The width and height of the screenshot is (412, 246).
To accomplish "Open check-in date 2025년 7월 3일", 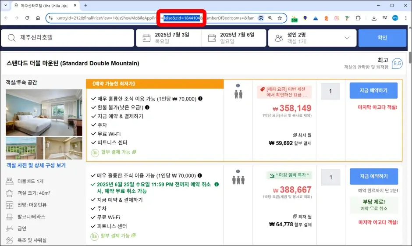I will 168,38.
